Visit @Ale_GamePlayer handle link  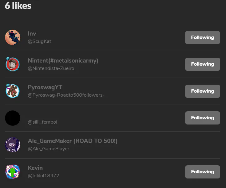click(49, 149)
